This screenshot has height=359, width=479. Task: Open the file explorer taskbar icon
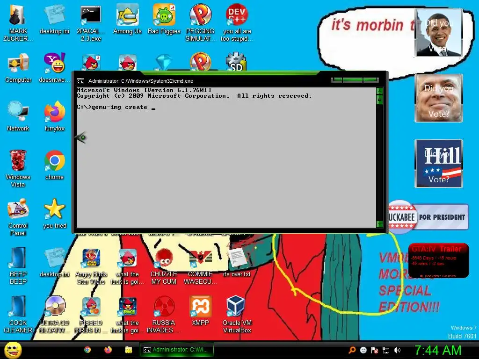tap(128, 350)
